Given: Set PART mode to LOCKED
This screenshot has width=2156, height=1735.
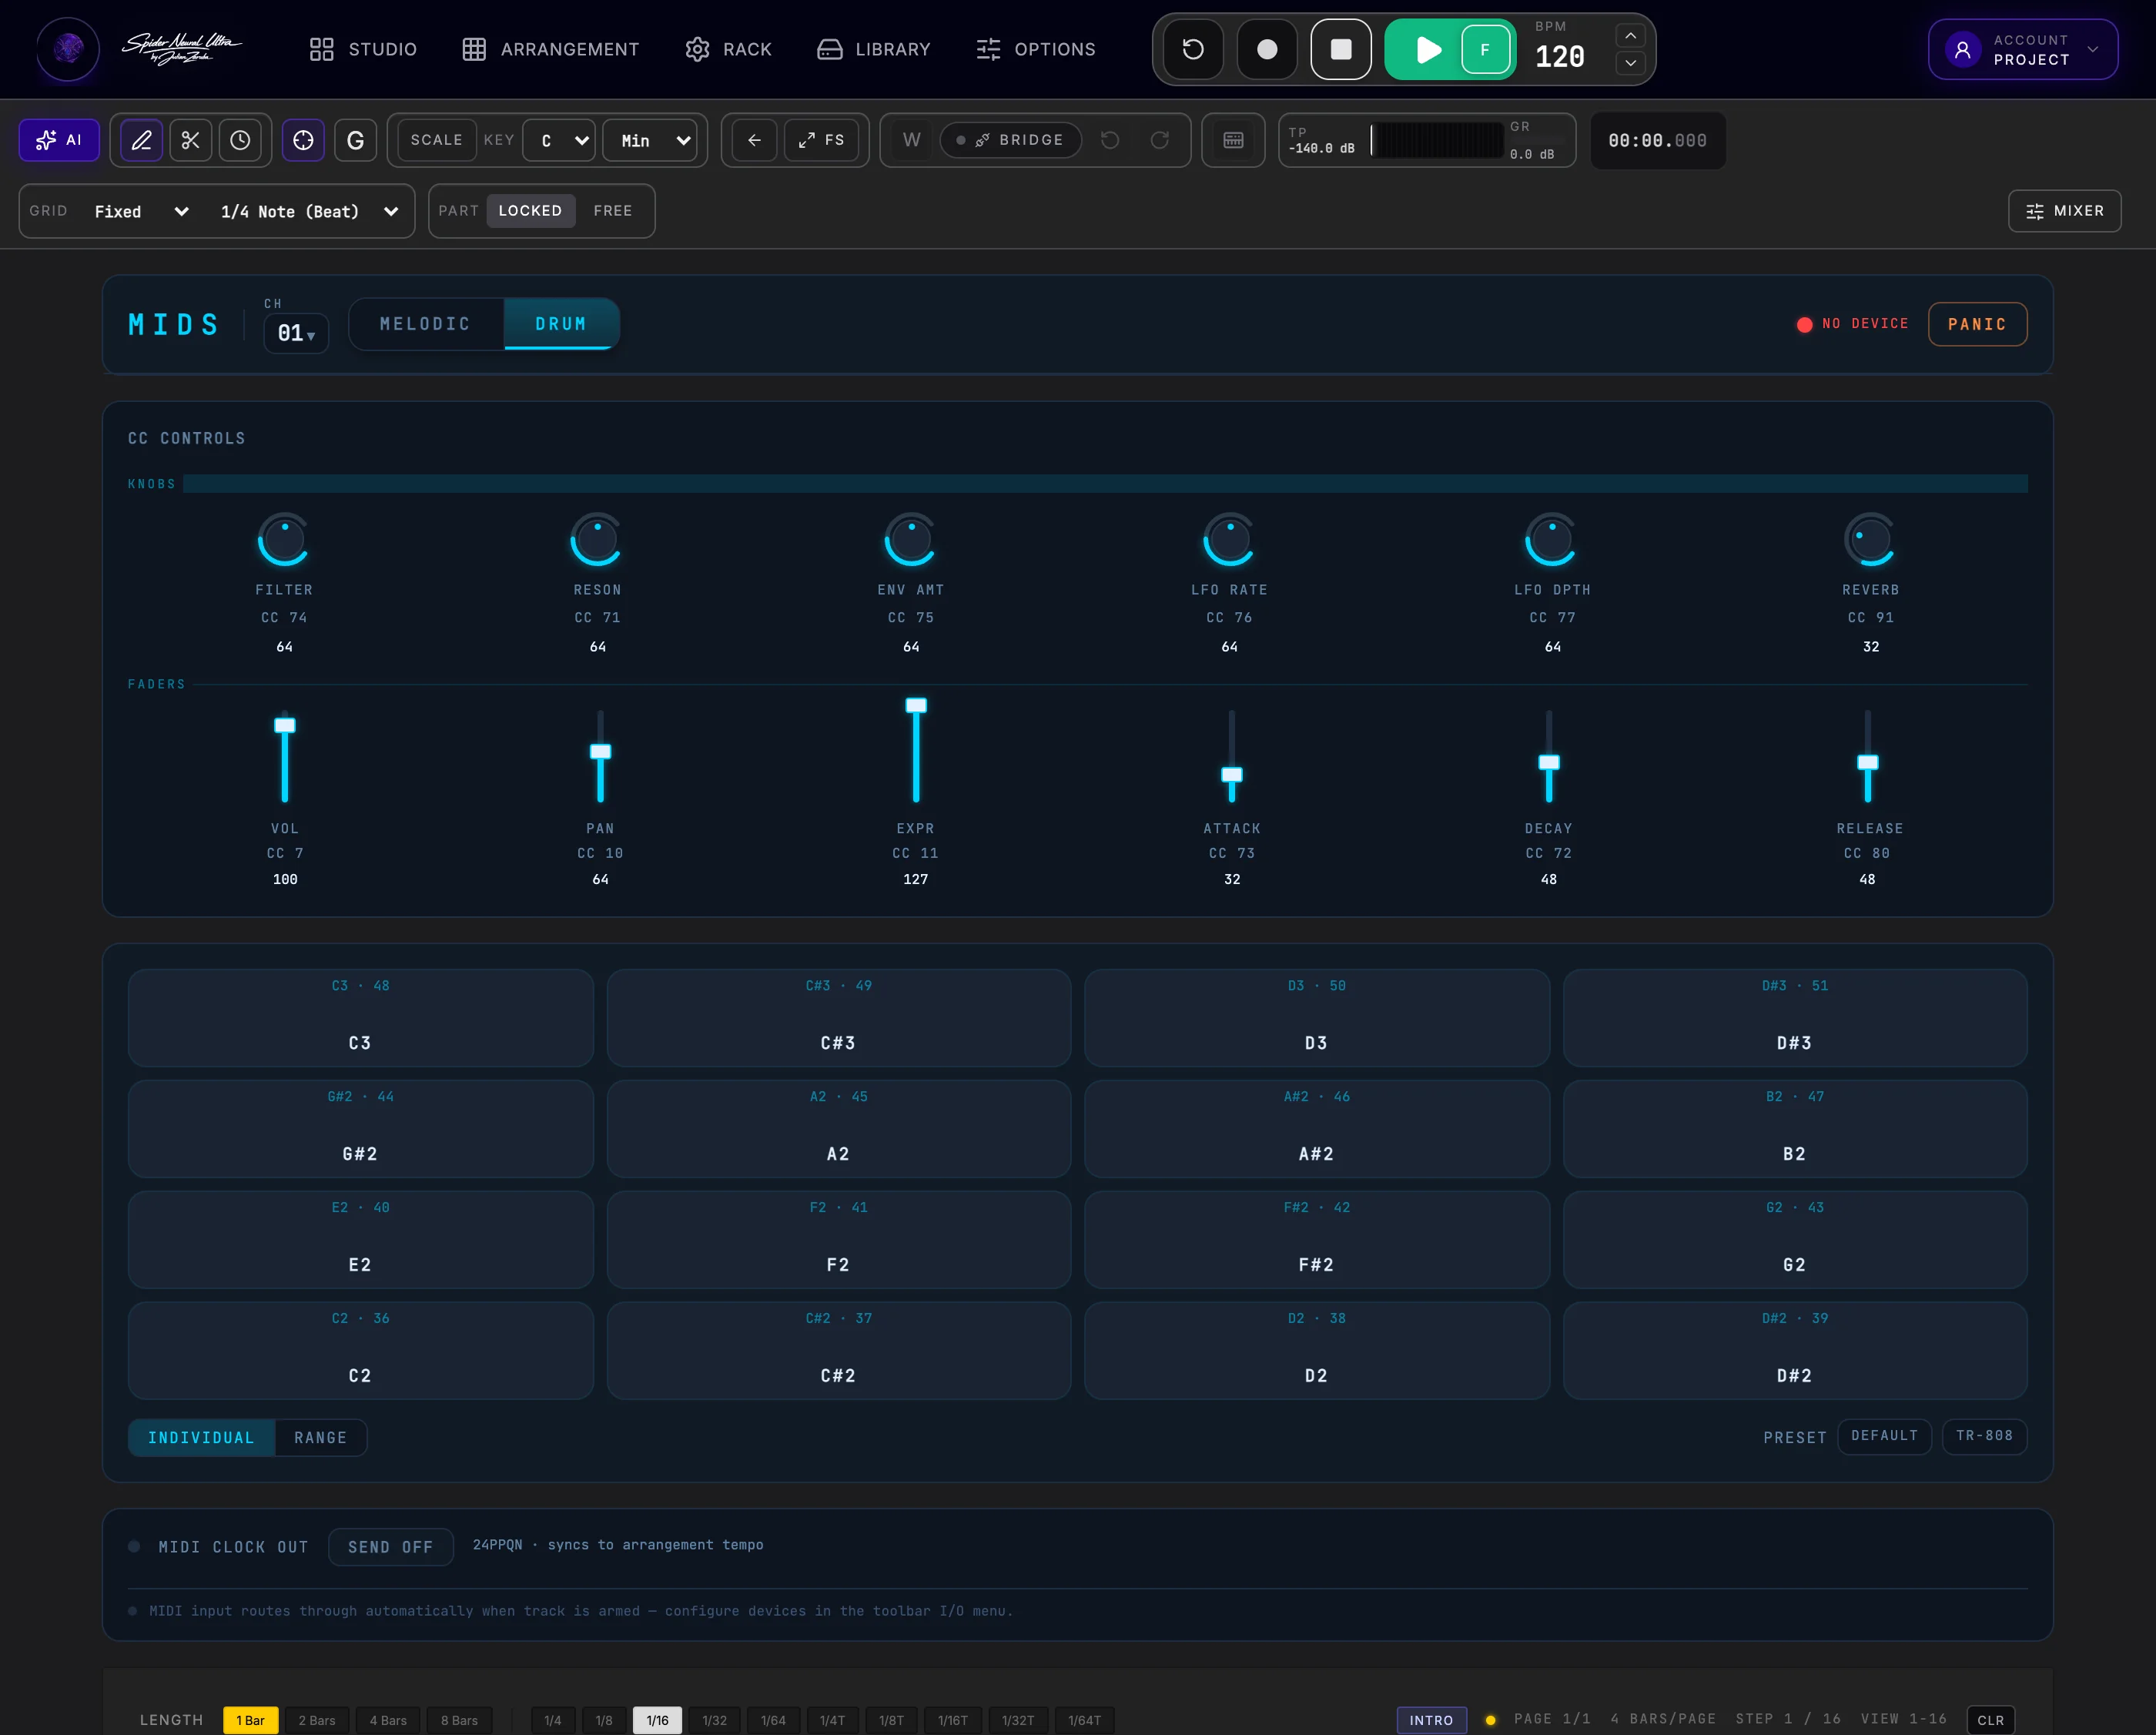Looking at the screenshot, I should [530, 211].
